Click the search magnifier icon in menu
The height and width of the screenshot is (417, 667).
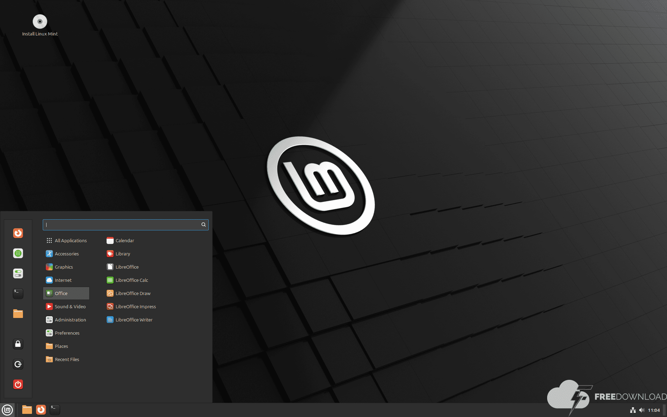tap(204, 225)
